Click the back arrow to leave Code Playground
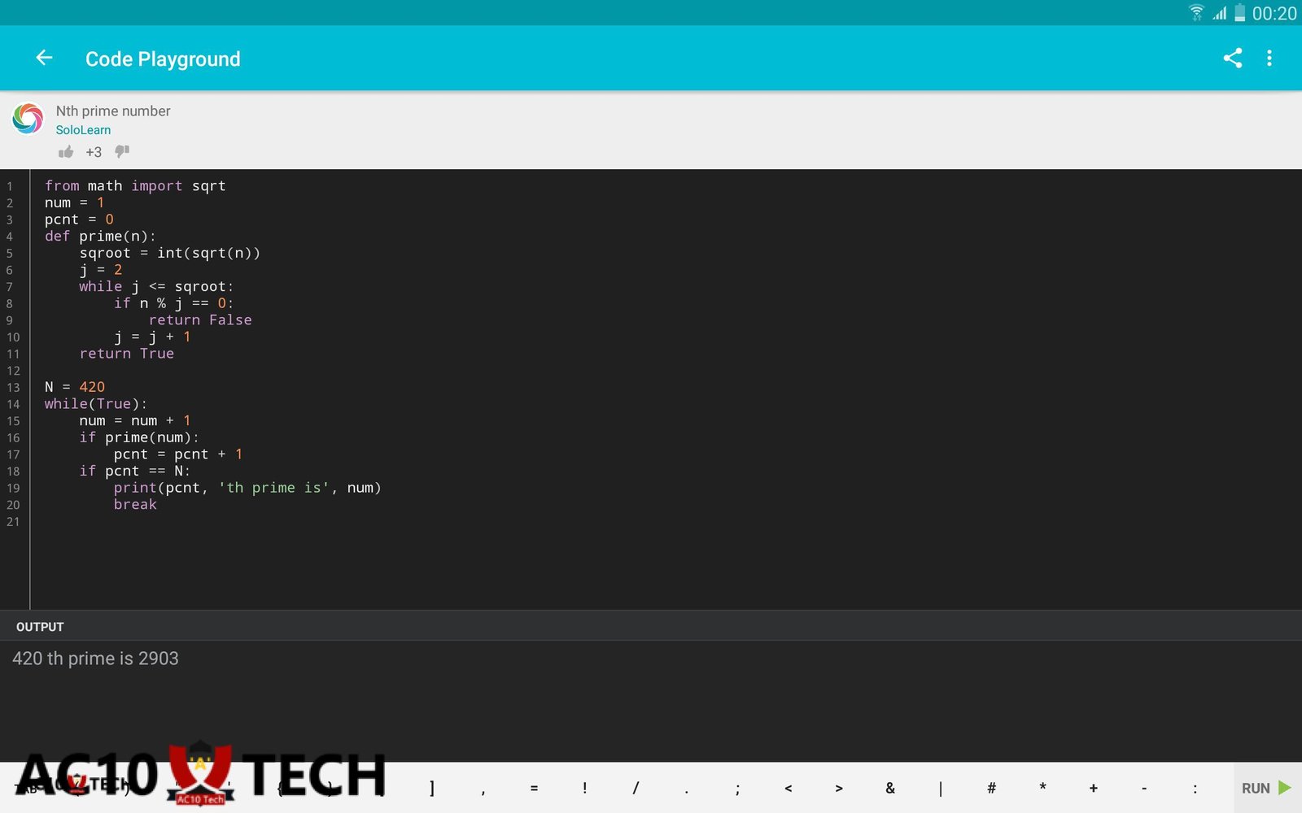This screenshot has width=1302, height=813. 43,57
